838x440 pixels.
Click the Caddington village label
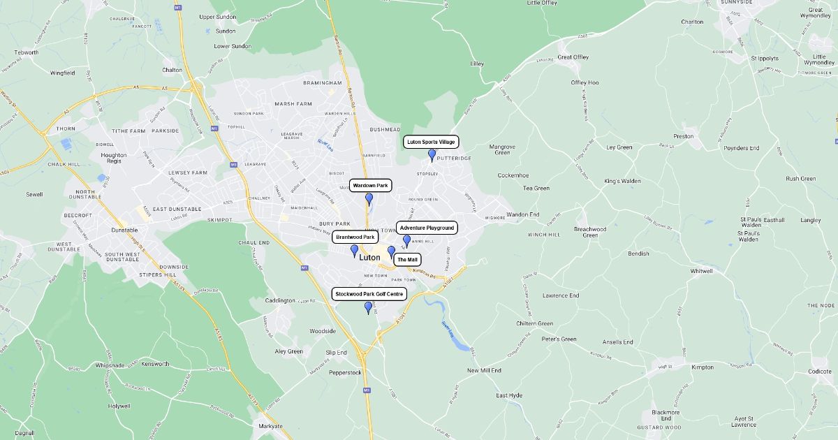point(280,300)
